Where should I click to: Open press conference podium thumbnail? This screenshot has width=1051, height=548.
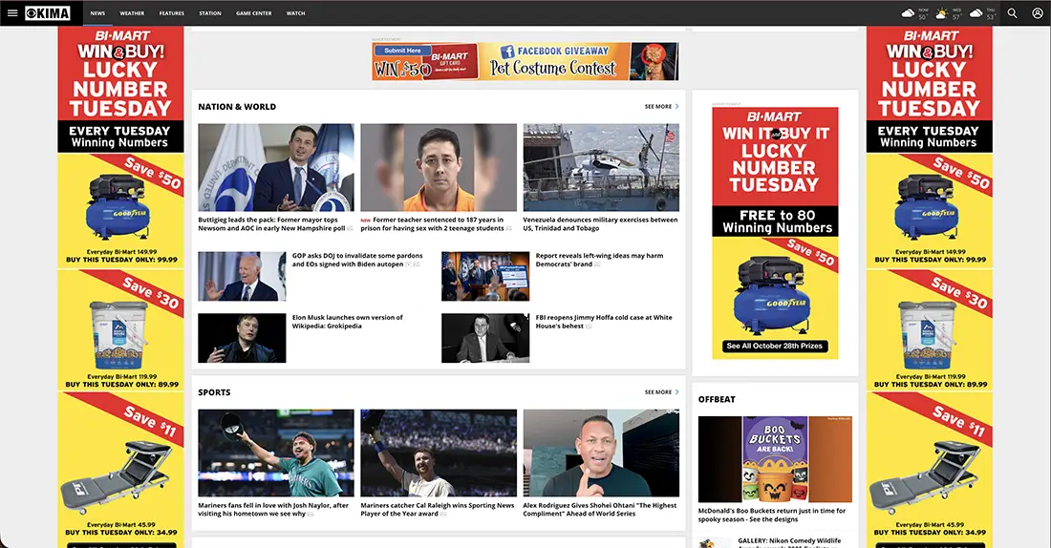click(x=485, y=276)
